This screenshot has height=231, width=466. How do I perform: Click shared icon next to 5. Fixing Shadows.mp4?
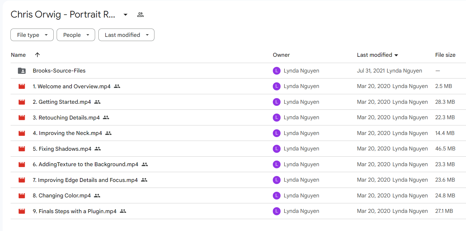point(98,149)
